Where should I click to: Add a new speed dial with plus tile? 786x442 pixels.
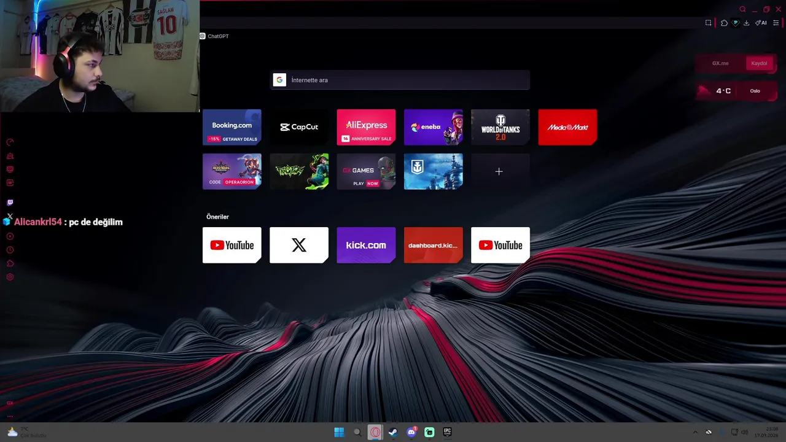[500, 171]
